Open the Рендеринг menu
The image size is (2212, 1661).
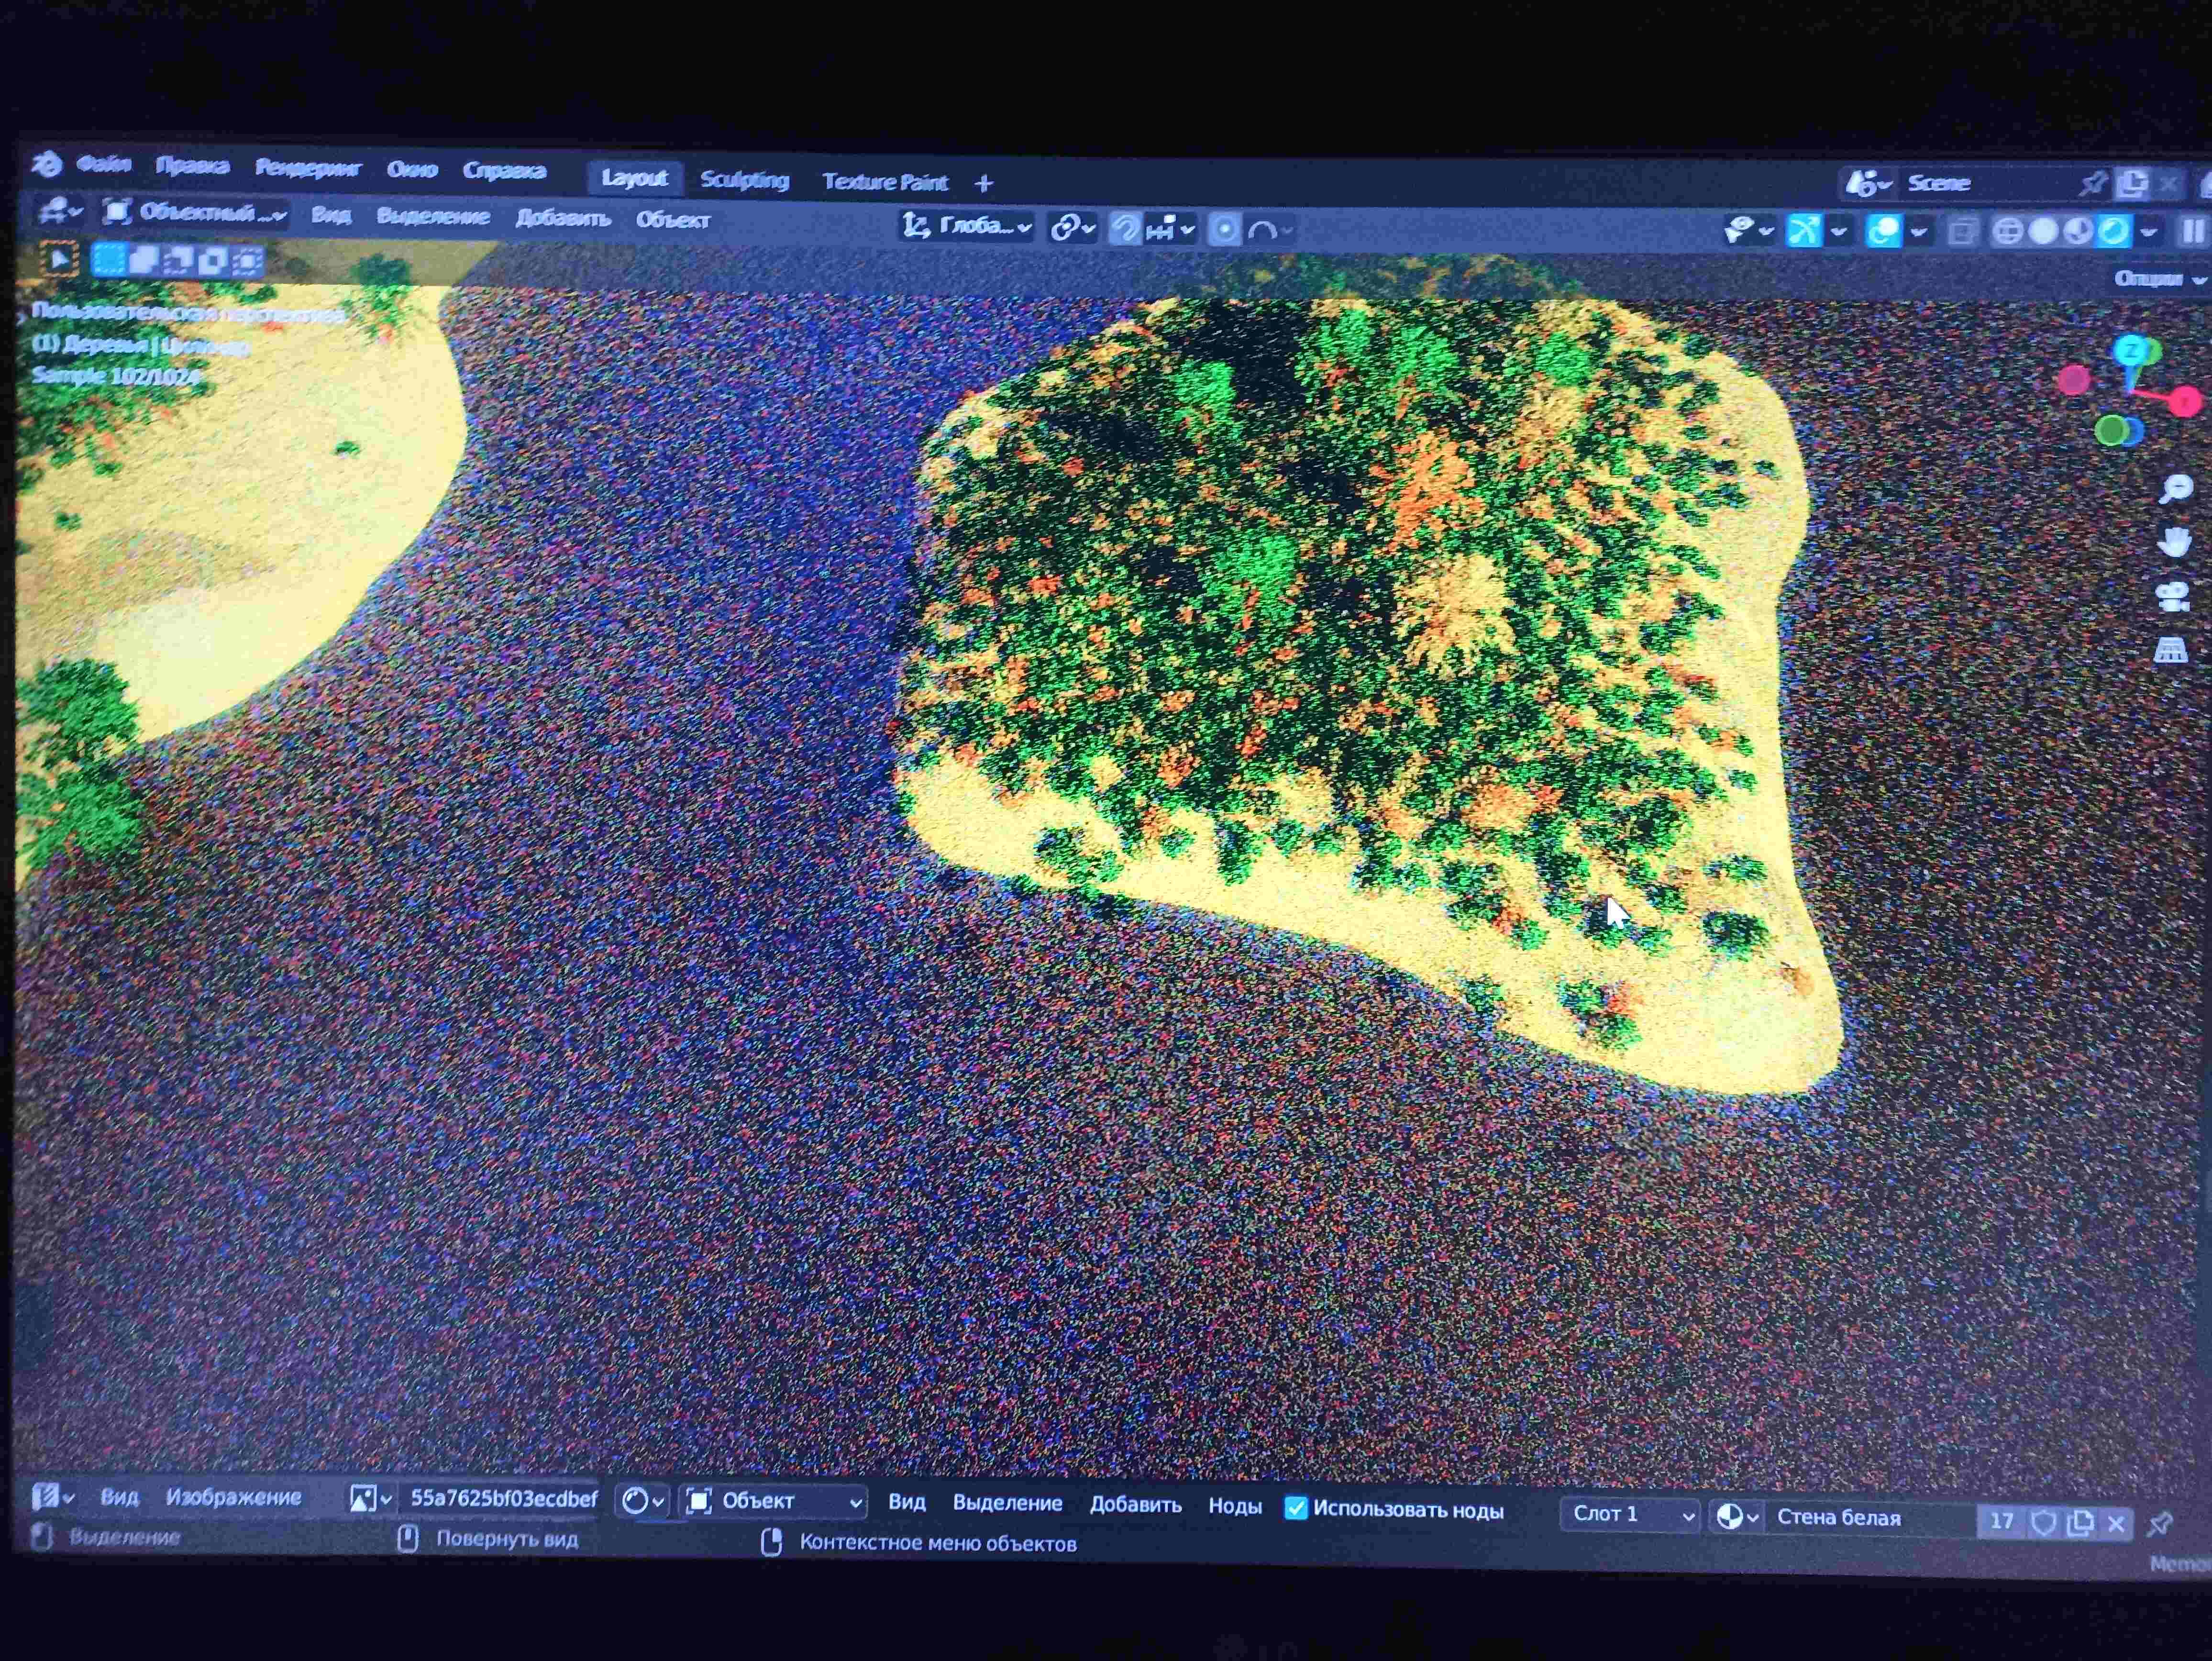307,168
